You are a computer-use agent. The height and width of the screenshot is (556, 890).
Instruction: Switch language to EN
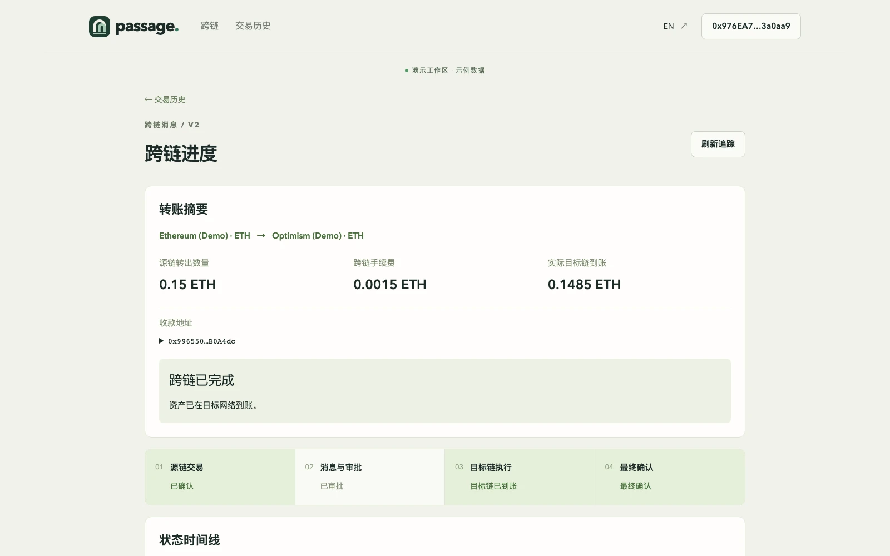tap(669, 26)
